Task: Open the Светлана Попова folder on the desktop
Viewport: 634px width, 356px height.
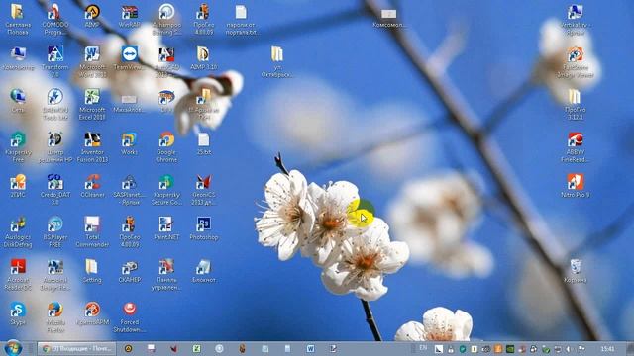Action: point(18,20)
